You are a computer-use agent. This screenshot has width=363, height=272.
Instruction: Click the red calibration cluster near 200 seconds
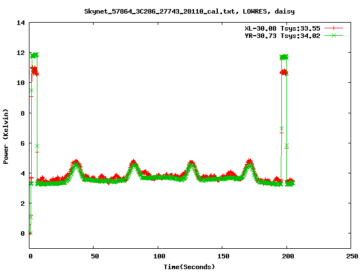pyautogui.click(x=284, y=73)
